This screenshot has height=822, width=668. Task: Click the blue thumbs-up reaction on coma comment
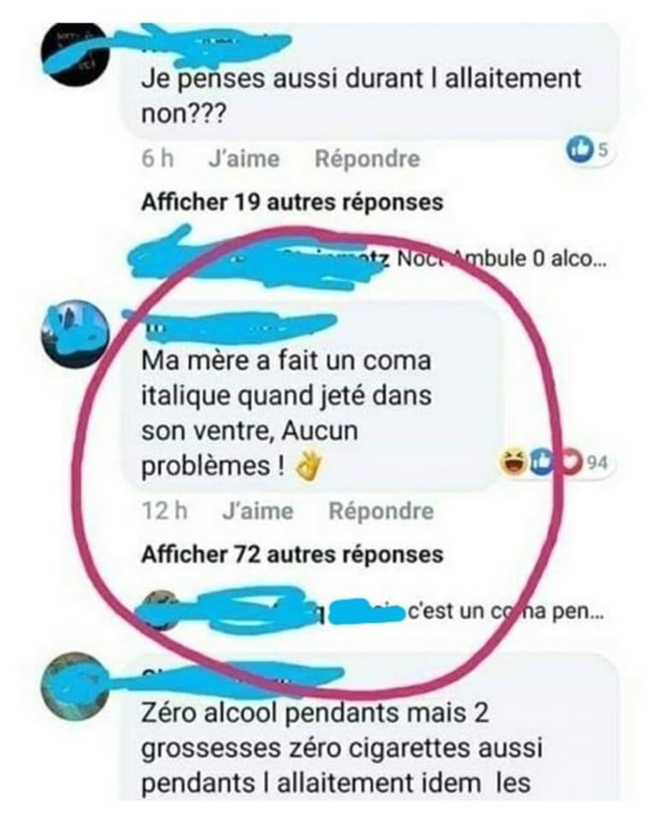[x=541, y=463]
